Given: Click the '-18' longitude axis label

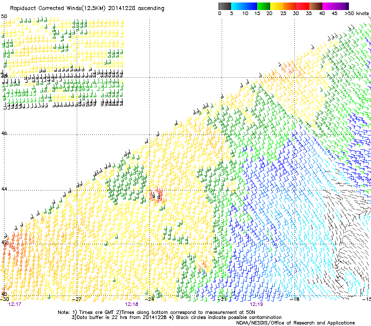Looking at the screenshot, I should (294, 299).
